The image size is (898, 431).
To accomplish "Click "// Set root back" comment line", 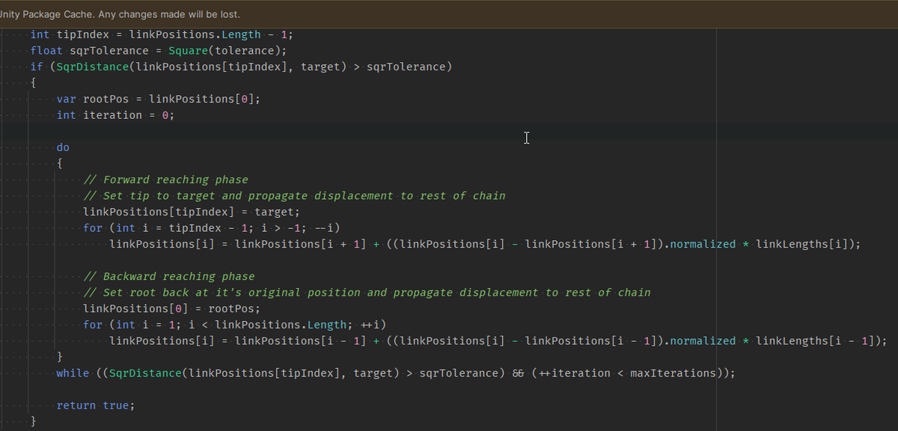I will [x=367, y=293].
